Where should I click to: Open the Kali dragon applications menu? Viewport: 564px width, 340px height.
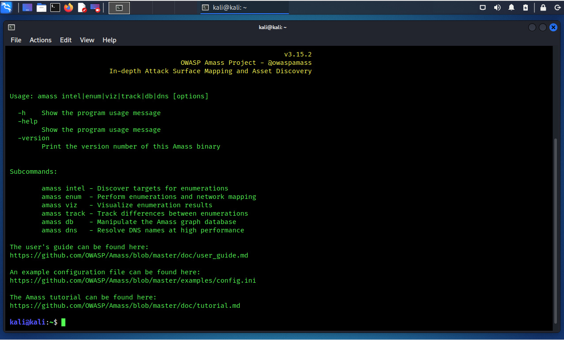pos(6,7)
